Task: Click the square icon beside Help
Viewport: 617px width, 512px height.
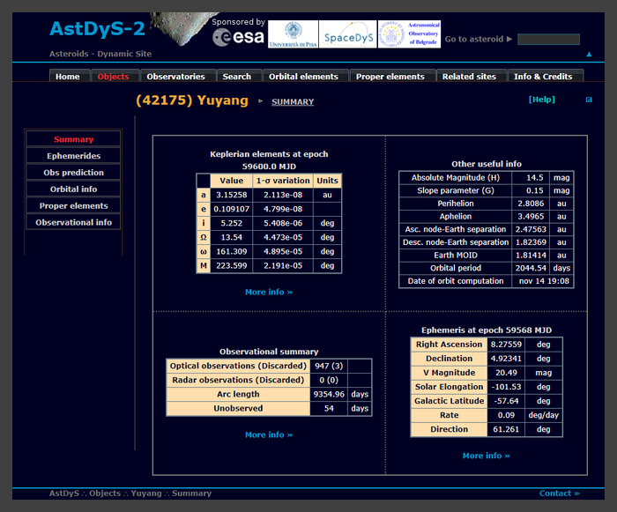Action: tap(589, 100)
